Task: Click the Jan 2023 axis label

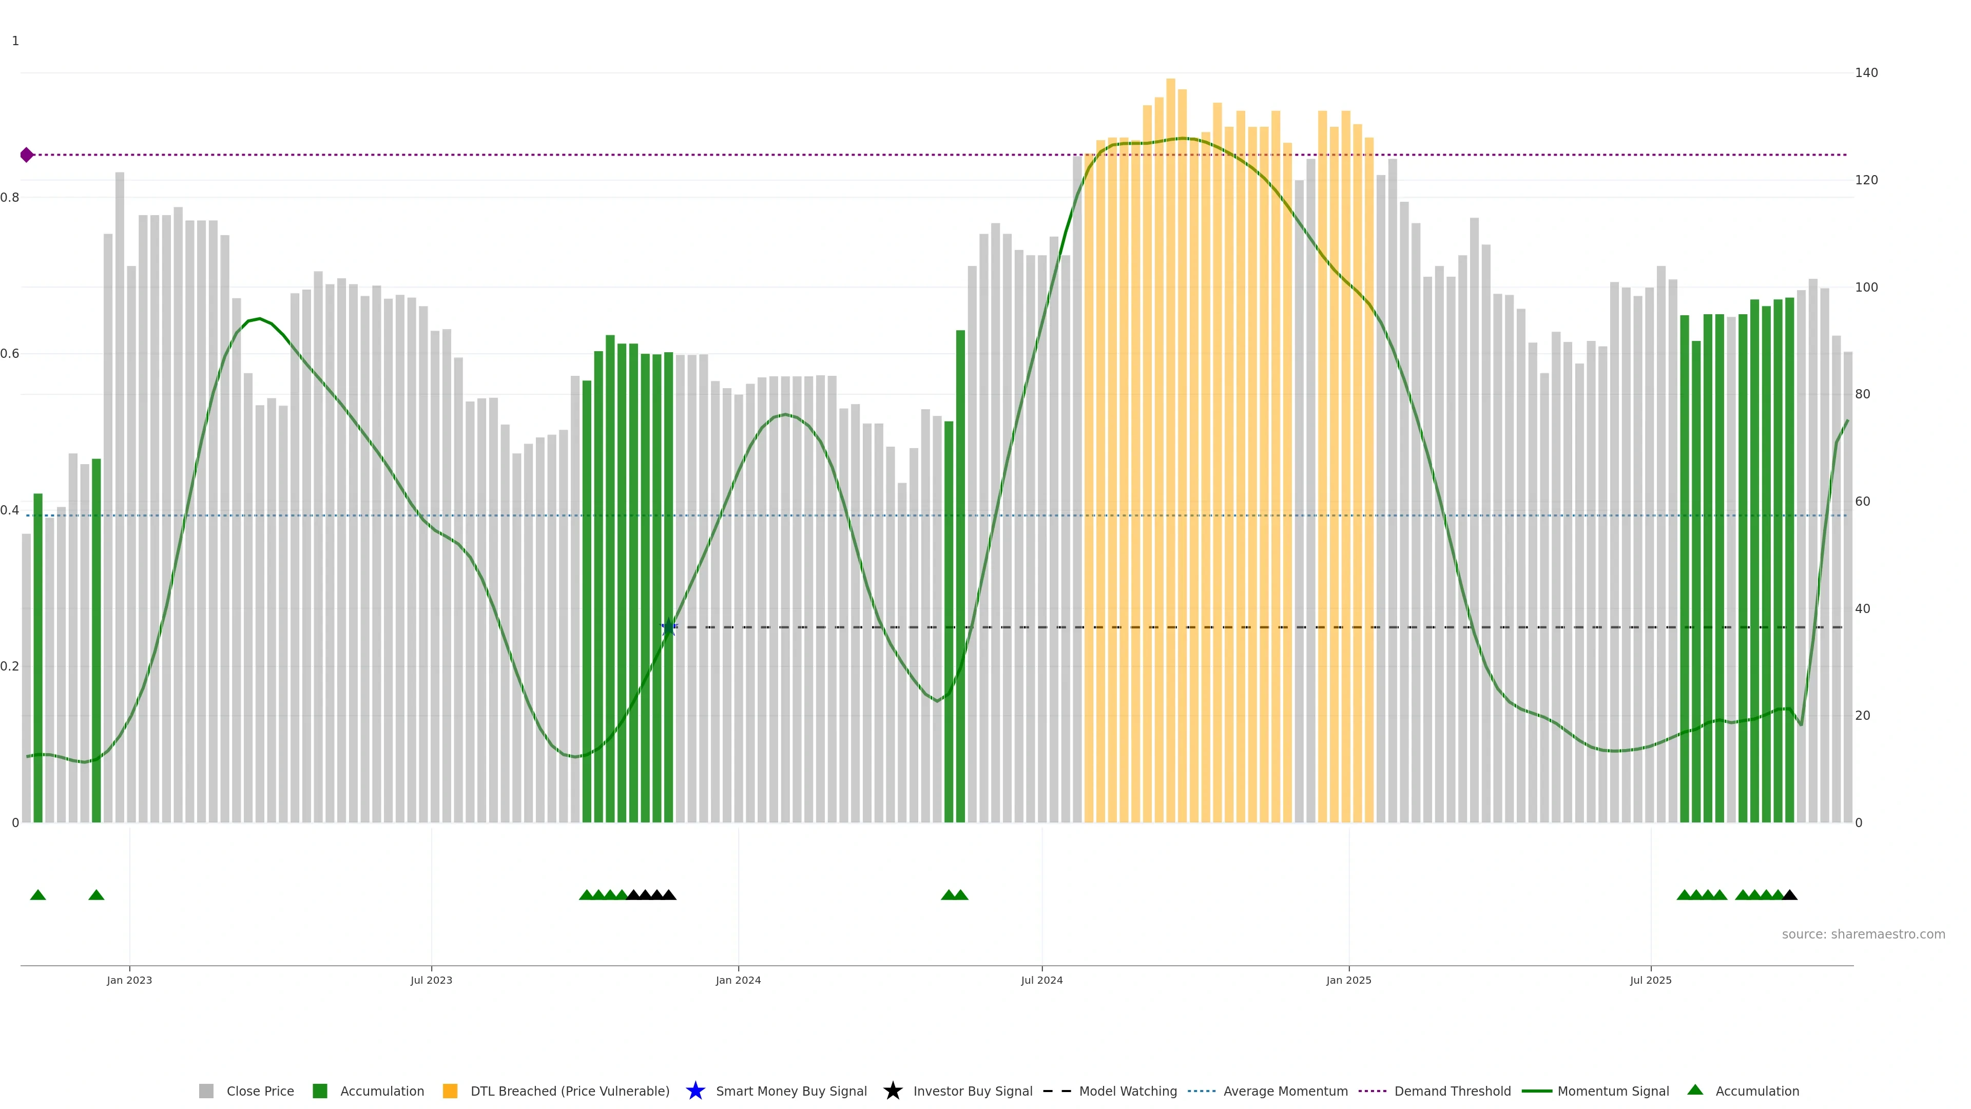Action: click(x=129, y=980)
